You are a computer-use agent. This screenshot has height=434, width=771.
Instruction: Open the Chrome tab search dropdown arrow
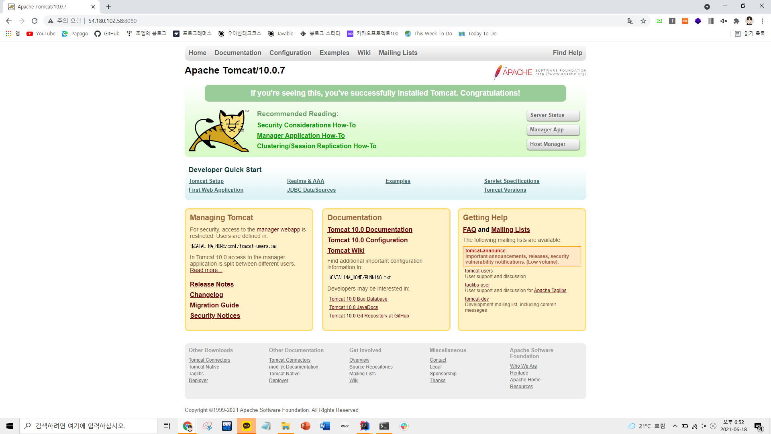coord(707,7)
